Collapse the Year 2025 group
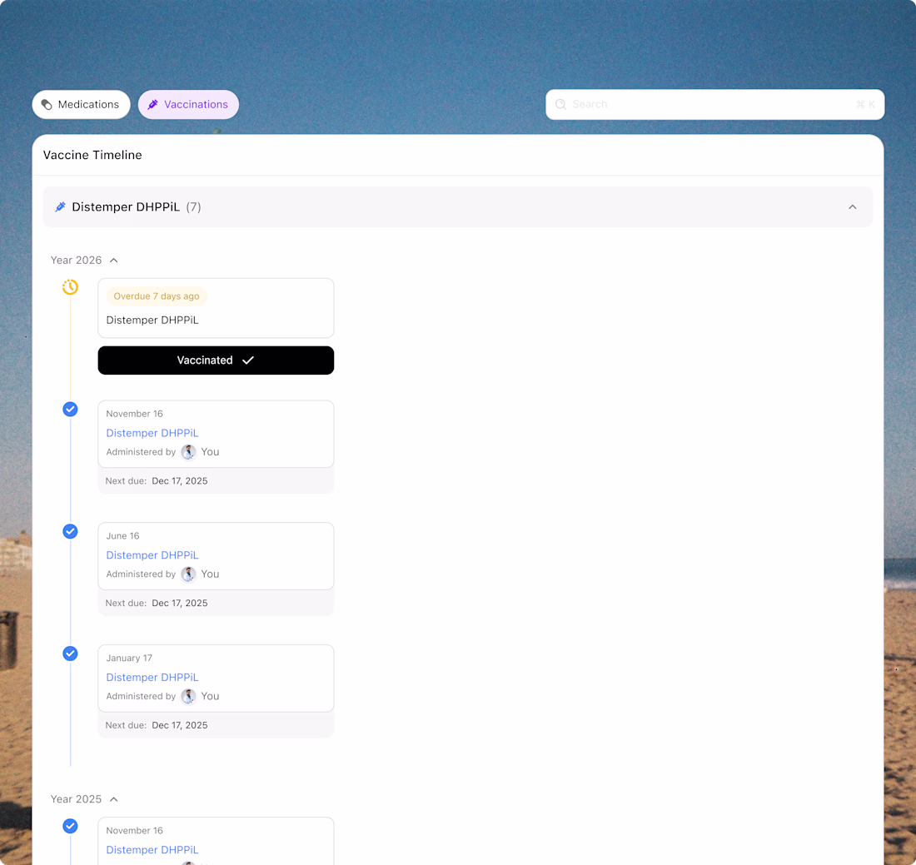The height and width of the screenshot is (865, 916). [114, 799]
